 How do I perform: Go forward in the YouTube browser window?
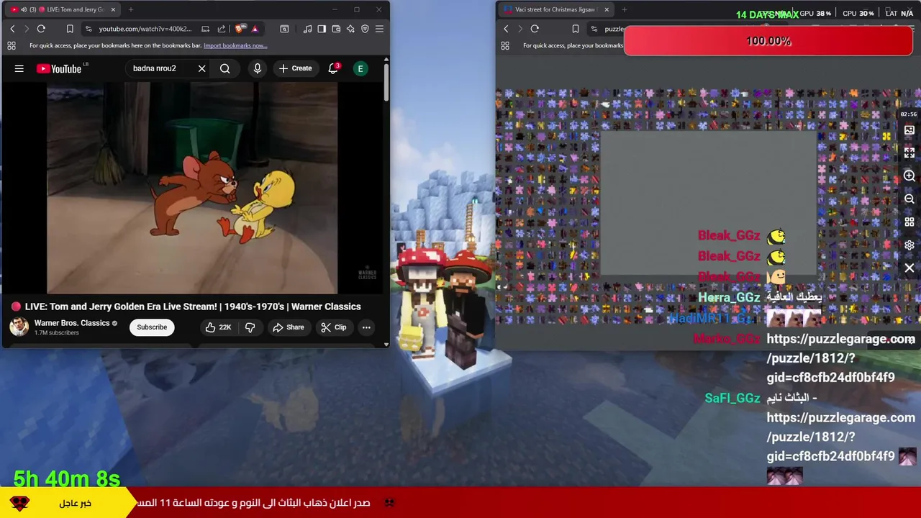click(26, 29)
